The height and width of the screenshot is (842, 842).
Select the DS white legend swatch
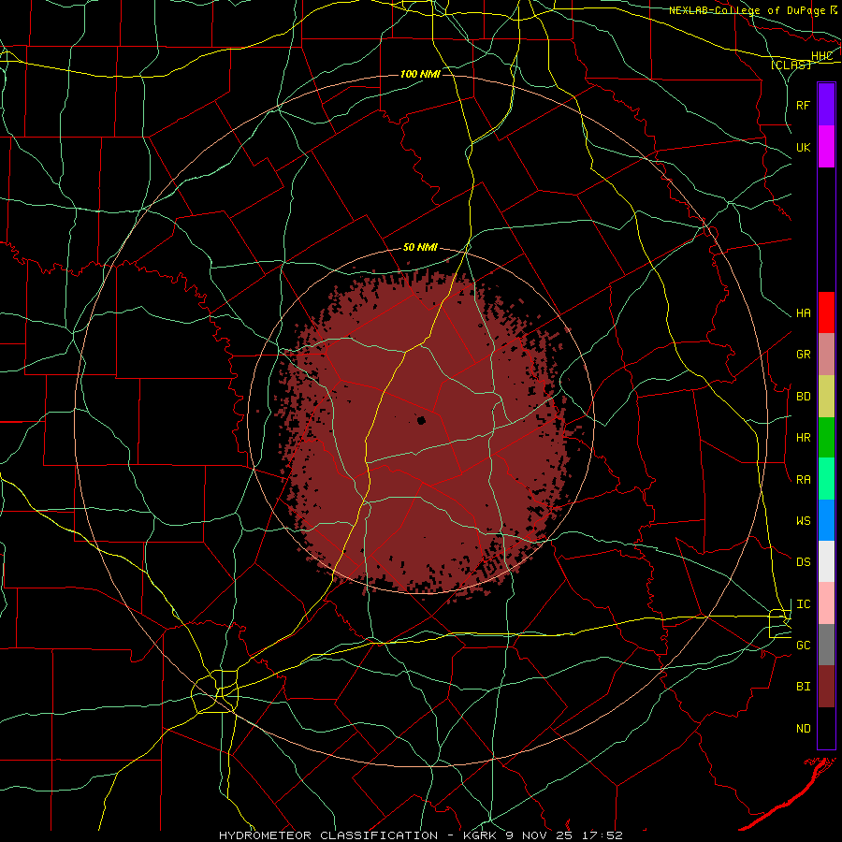(826, 561)
